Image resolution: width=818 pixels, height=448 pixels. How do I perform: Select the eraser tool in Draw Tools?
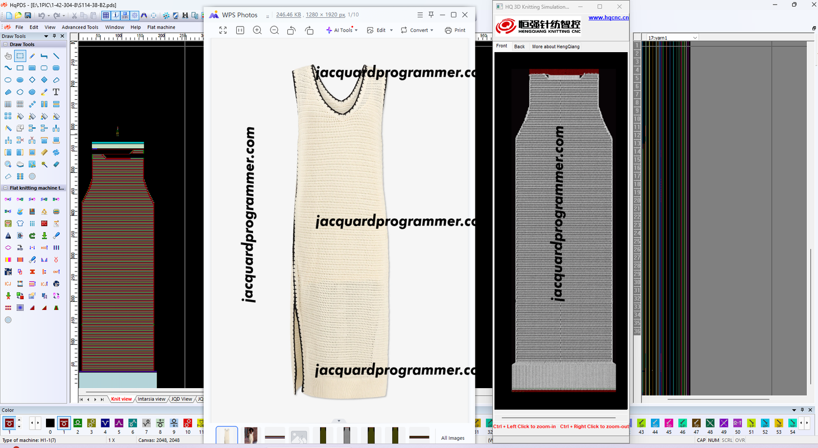click(56, 164)
